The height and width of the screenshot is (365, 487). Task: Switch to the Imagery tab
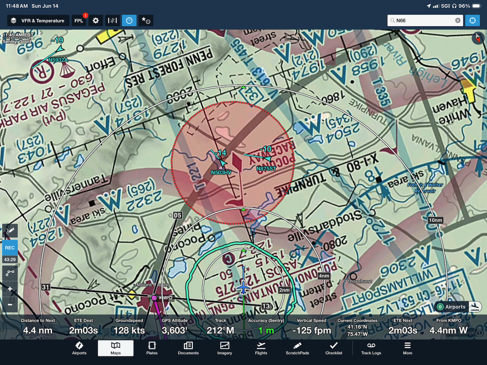(x=224, y=348)
